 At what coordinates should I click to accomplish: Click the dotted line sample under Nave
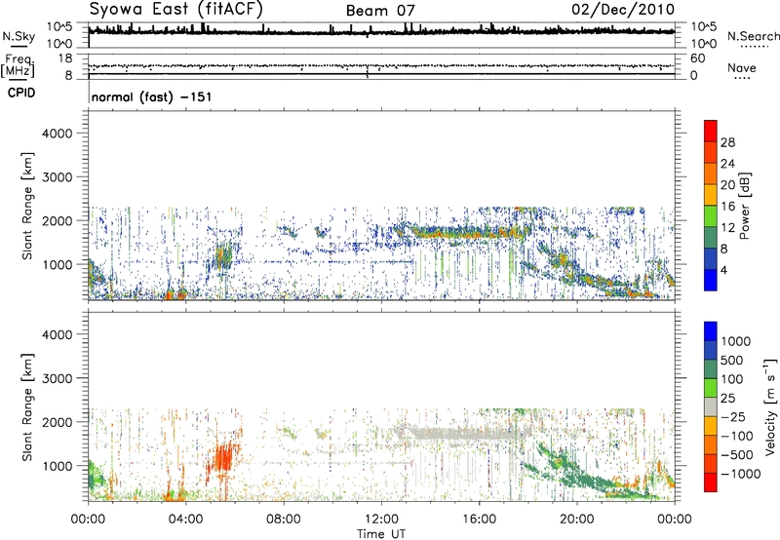[742, 78]
